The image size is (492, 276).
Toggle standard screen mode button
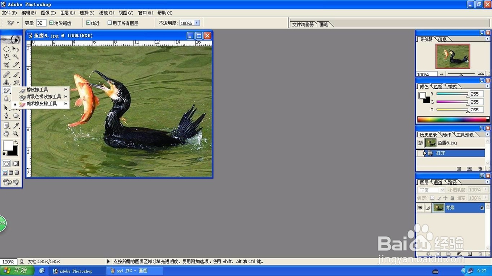[5, 173]
